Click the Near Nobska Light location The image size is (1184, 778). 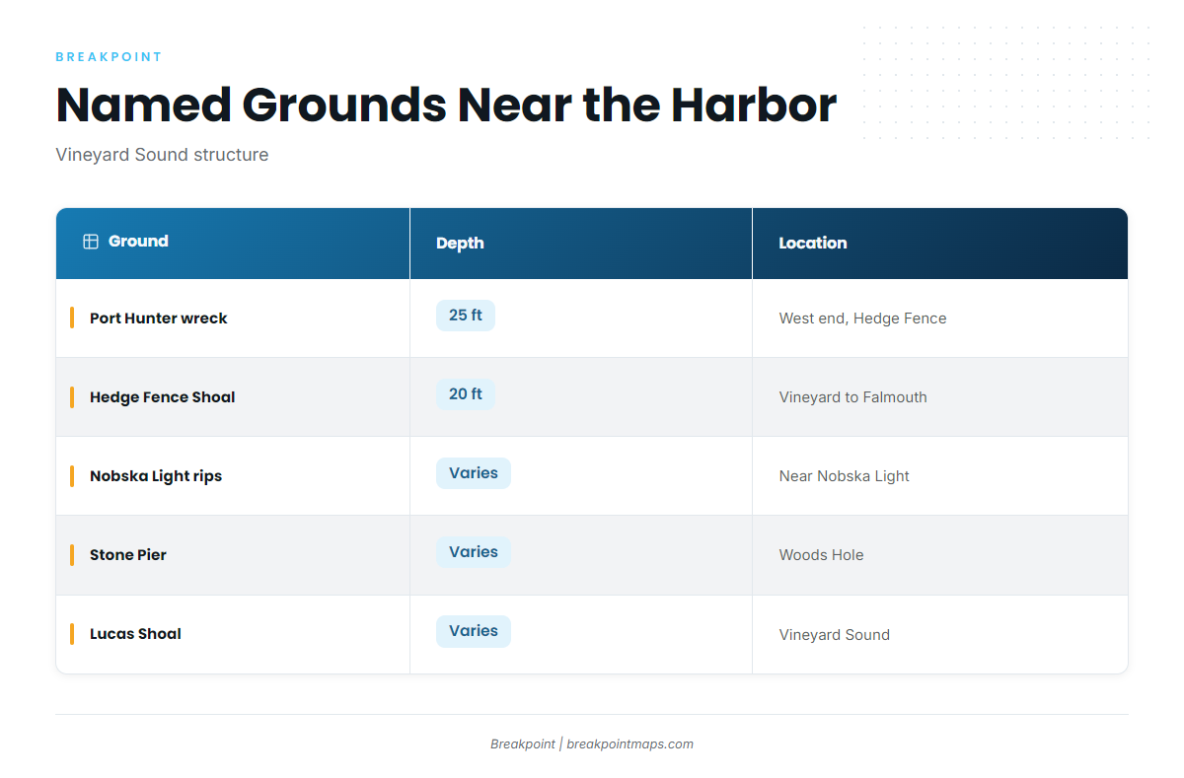[844, 476]
